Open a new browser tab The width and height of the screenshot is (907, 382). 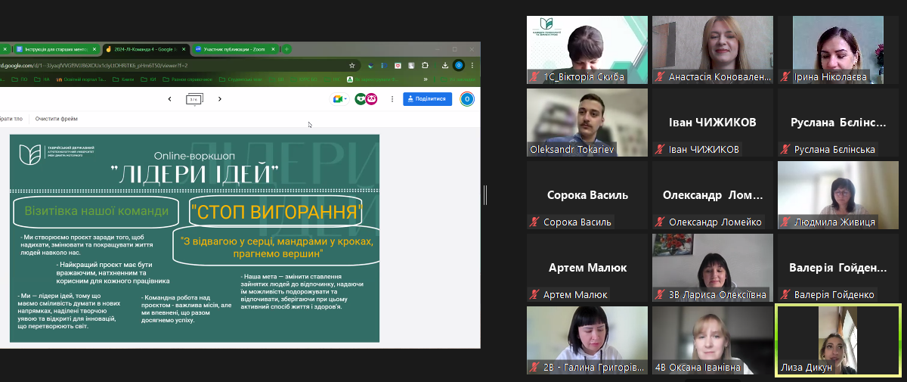(x=286, y=49)
